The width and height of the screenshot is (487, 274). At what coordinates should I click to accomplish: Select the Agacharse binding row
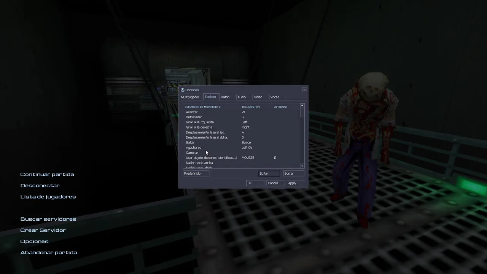coord(242,148)
